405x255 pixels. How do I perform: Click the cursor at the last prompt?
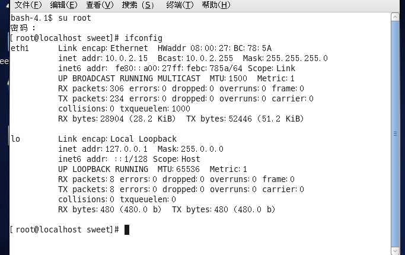pyautogui.click(x=127, y=229)
